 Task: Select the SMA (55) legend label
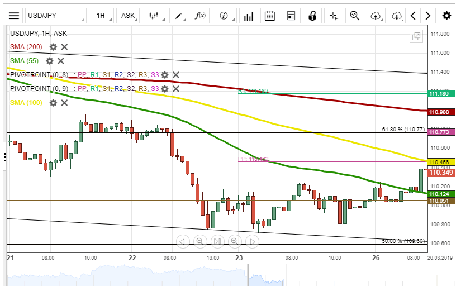(x=24, y=61)
